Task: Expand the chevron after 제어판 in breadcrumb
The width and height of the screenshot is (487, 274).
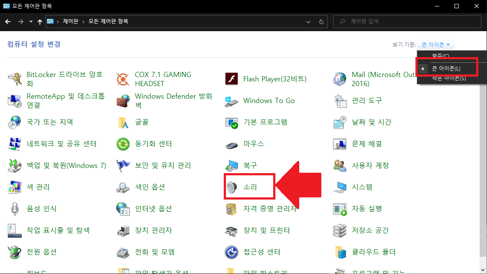Action: tap(83, 22)
